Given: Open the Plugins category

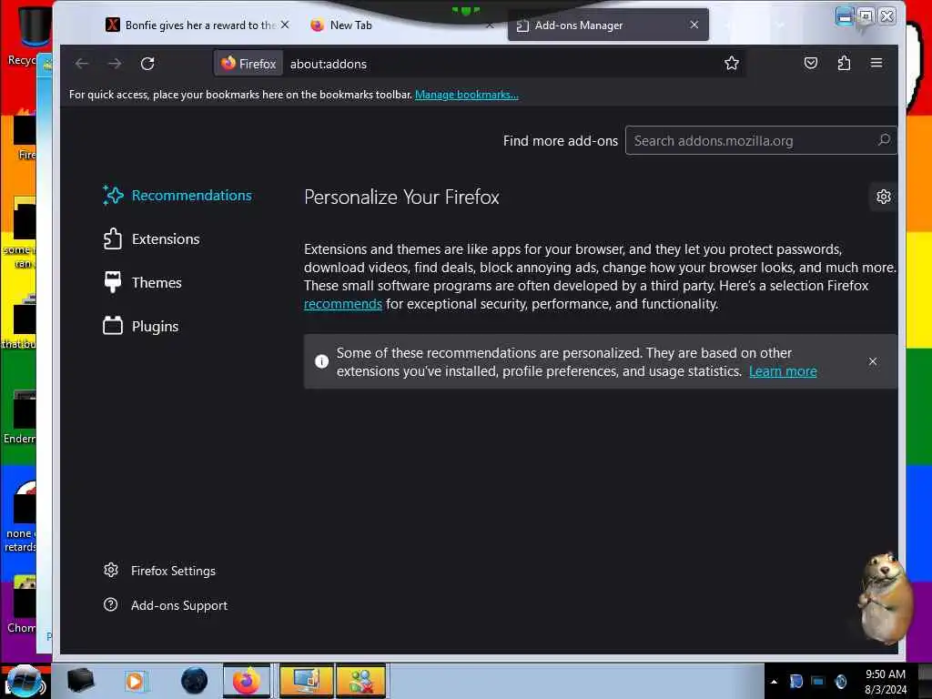Looking at the screenshot, I should [140, 327].
